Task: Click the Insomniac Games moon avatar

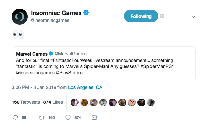Action: [x=20, y=17]
